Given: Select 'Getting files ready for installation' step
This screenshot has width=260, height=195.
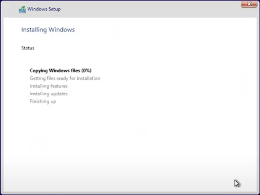Looking at the screenshot, I should point(65,78).
